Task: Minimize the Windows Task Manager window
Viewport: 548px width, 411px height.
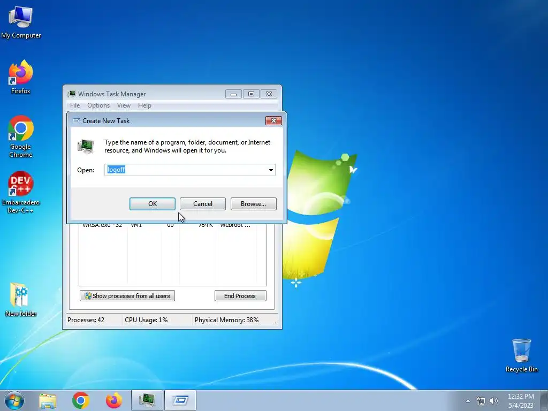Action: (x=233, y=94)
